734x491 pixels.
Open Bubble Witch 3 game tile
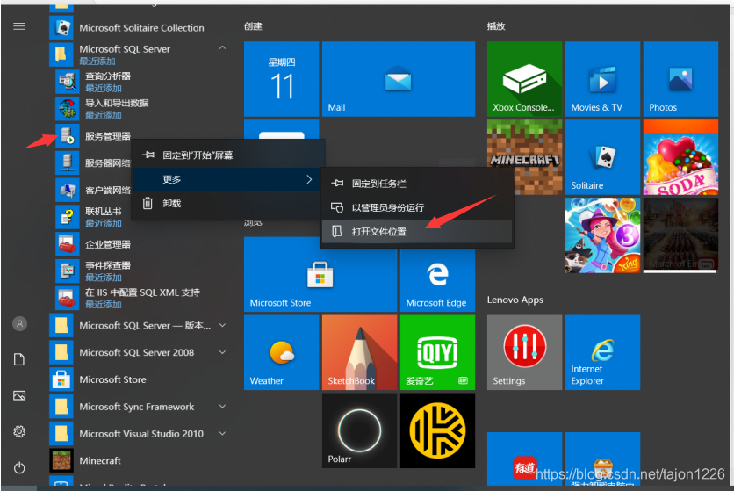pos(602,235)
